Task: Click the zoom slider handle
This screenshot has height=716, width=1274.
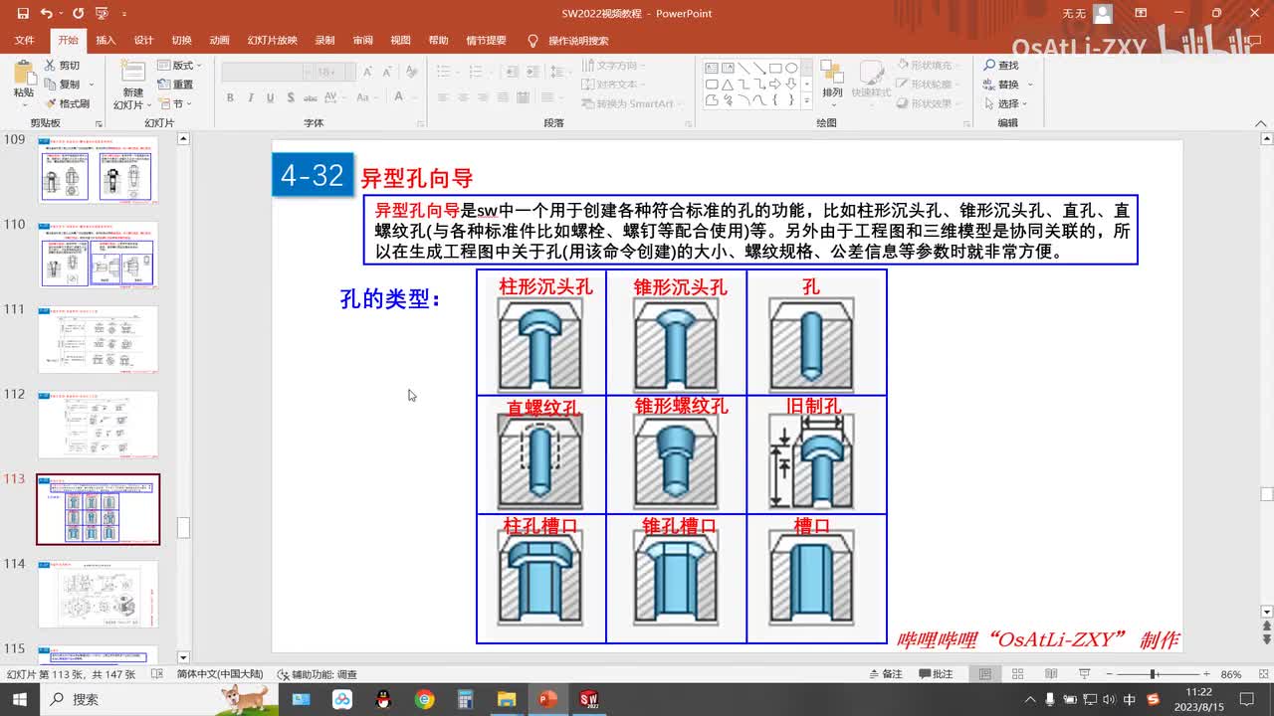Action: (1153, 674)
